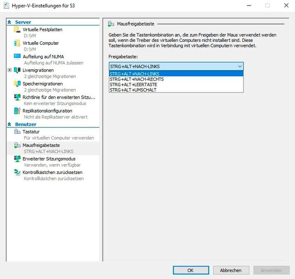Open Aufteilung auf NUMA settings

click(43, 57)
